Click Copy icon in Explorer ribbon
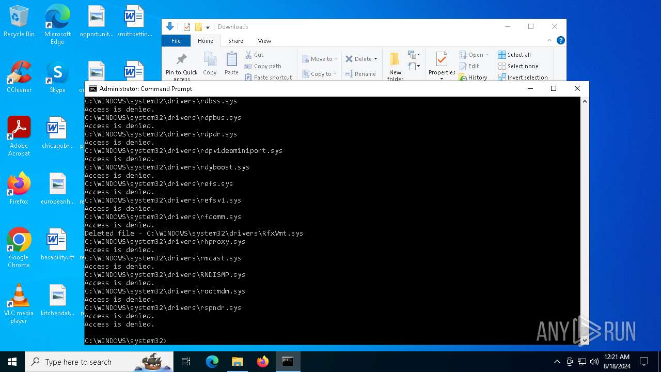This screenshot has width=661, height=372. (x=210, y=64)
